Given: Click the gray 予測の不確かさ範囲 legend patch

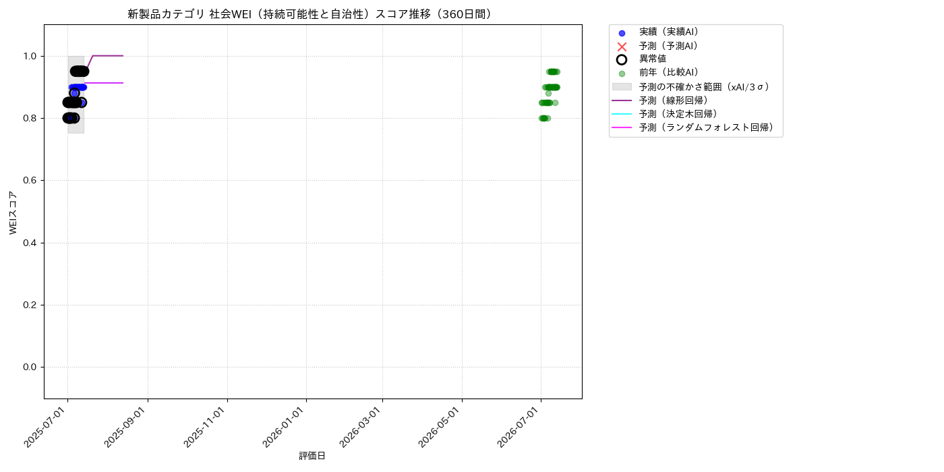Looking at the screenshot, I should point(622,87).
